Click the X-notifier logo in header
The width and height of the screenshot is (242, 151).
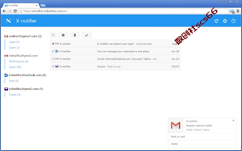point(8,21)
